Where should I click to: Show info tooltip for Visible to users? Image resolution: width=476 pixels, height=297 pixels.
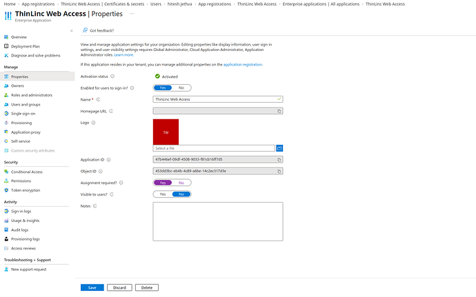click(x=112, y=194)
